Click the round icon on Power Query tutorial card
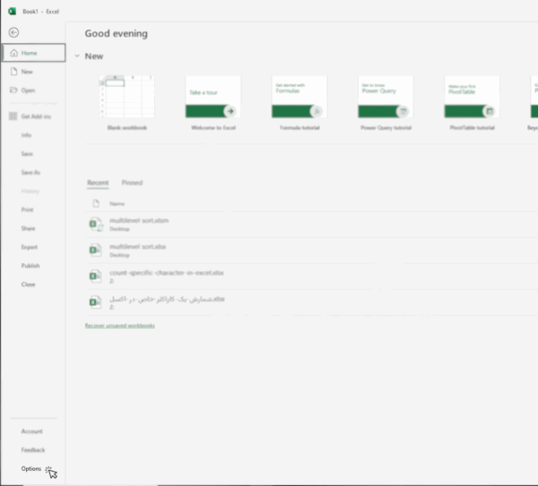 click(403, 111)
